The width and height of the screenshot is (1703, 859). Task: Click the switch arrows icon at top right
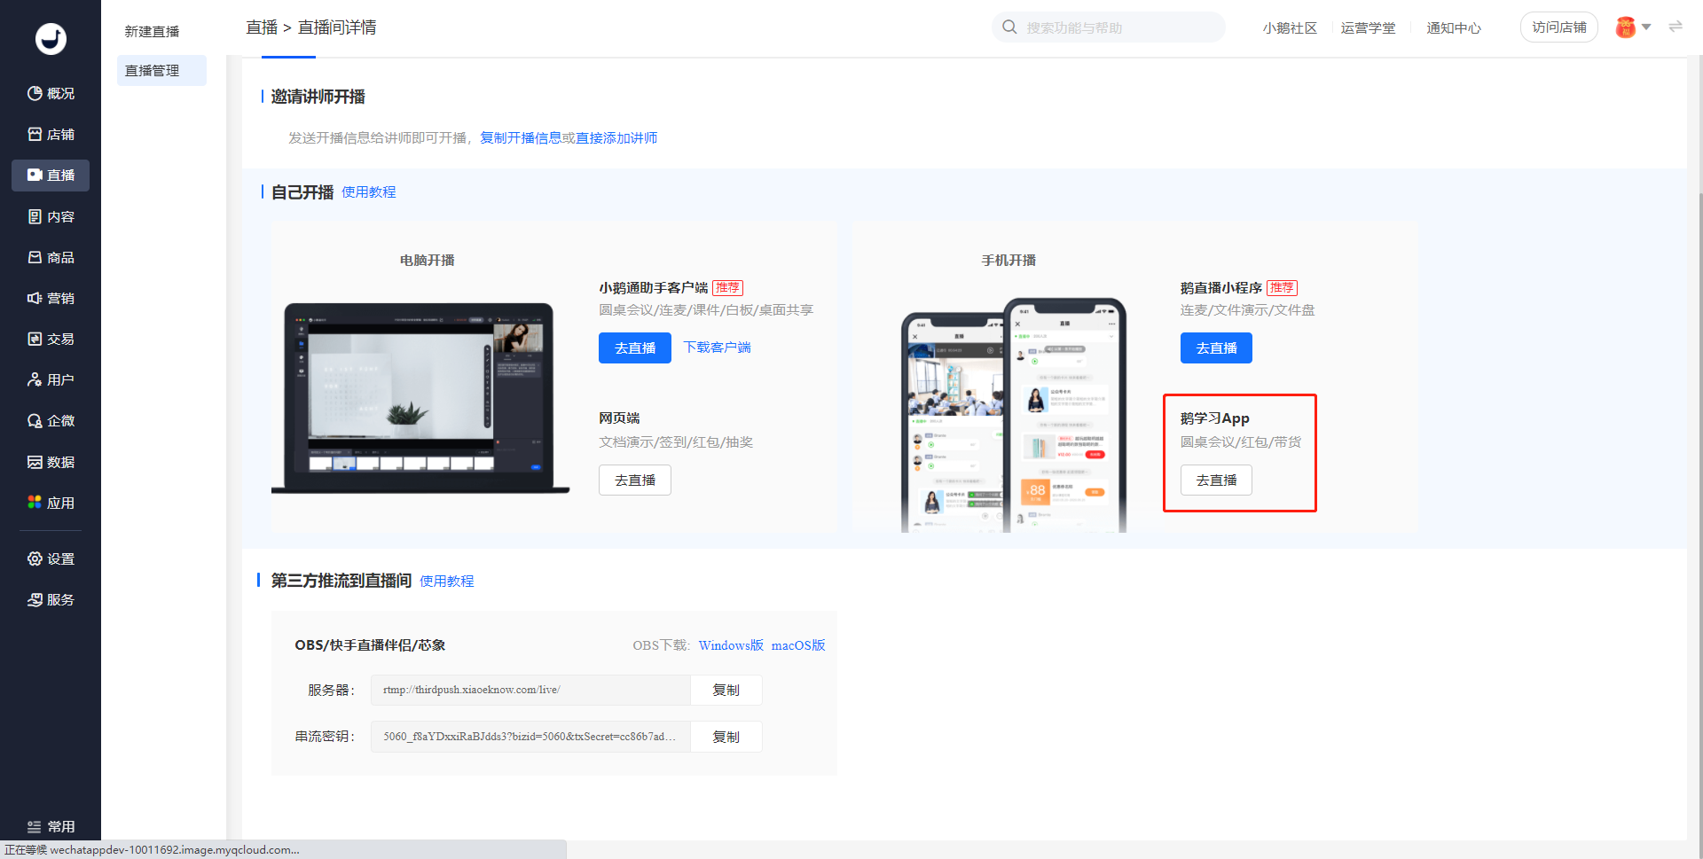(x=1676, y=27)
